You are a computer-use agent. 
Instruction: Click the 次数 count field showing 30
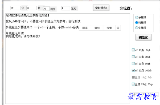pyautogui.click(x=46, y=9)
